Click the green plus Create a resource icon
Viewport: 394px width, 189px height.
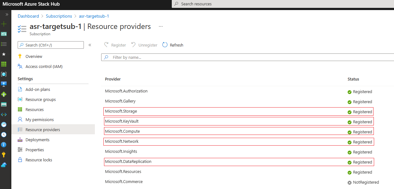(x=4, y=24)
